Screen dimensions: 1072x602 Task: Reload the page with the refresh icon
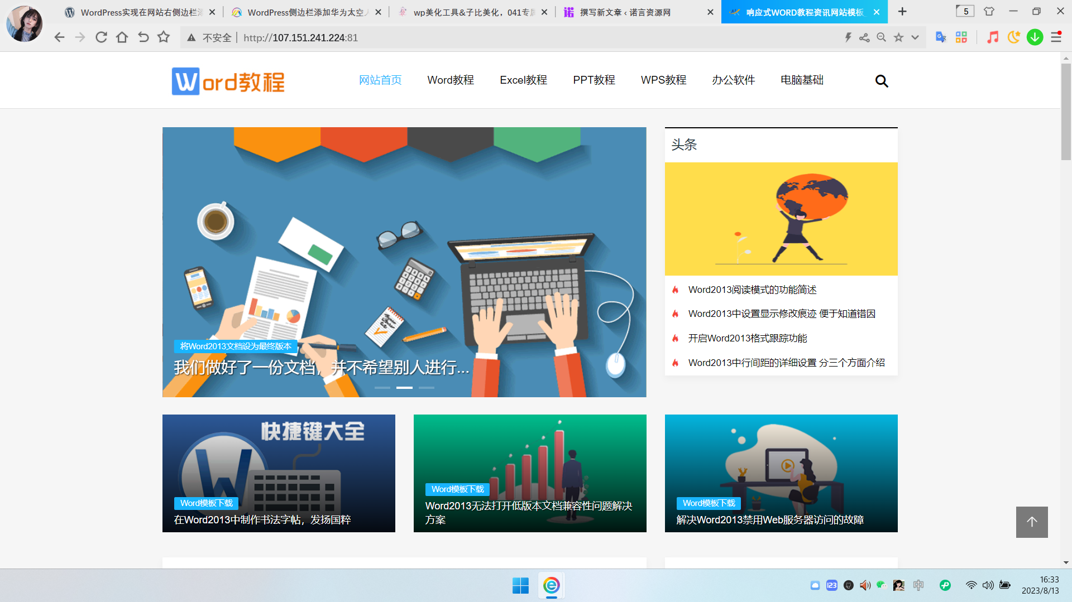pyautogui.click(x=101, y=37)
